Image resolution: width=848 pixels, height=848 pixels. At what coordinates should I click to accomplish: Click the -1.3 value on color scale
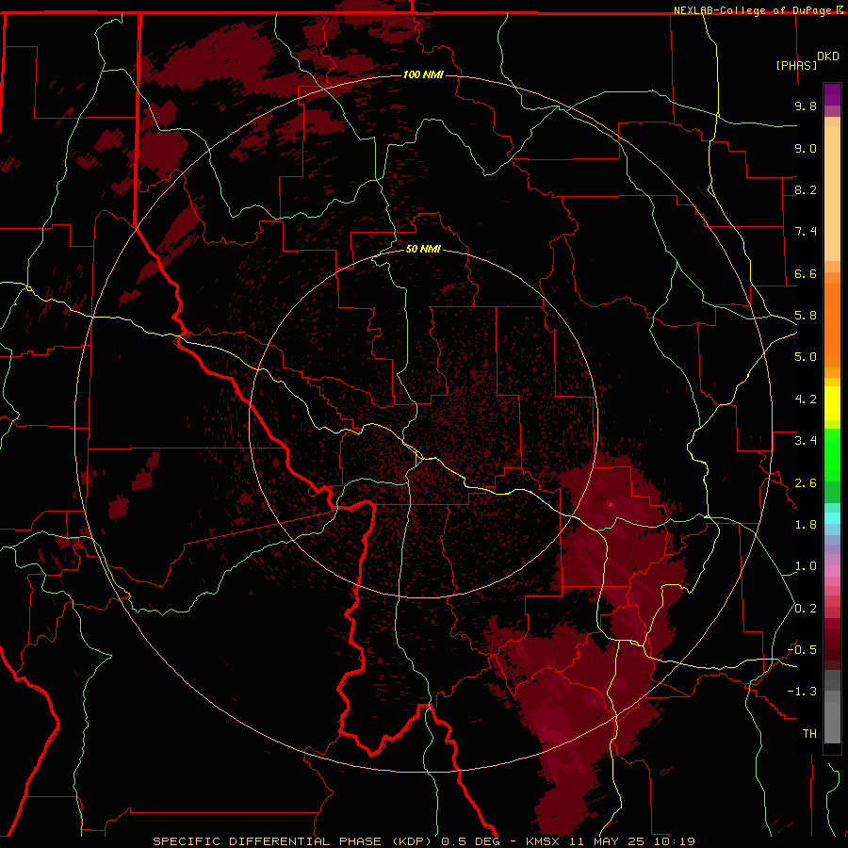802,692
